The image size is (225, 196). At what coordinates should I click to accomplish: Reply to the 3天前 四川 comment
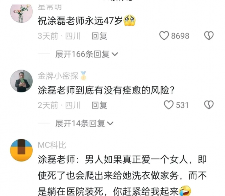pyautogui.click(x=99, y=36)
